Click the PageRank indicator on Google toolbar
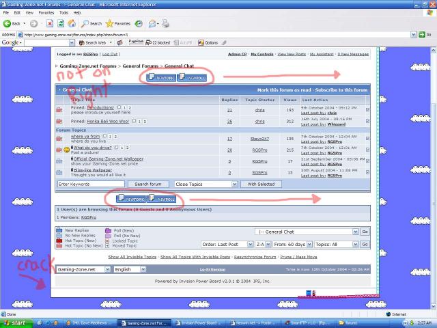 pyautogui.click(x=137, y=42)
